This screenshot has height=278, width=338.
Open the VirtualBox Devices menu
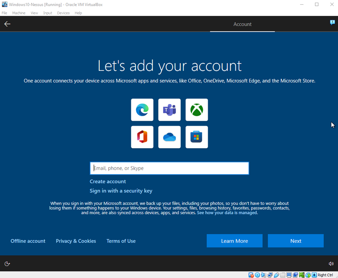63,13
